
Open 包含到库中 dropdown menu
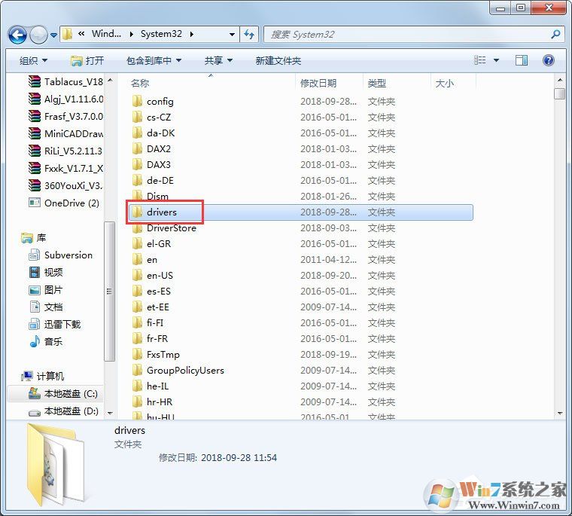pyautogui.click(x=154, y=60)
